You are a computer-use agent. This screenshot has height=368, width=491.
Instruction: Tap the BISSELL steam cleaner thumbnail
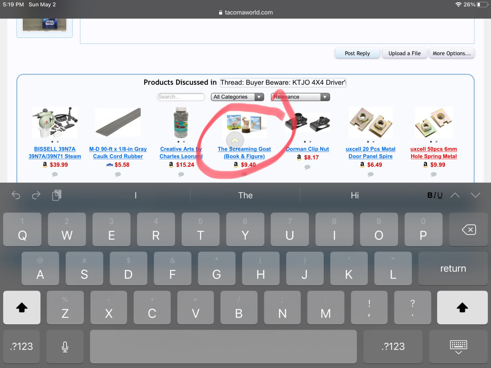pos(55,123)
